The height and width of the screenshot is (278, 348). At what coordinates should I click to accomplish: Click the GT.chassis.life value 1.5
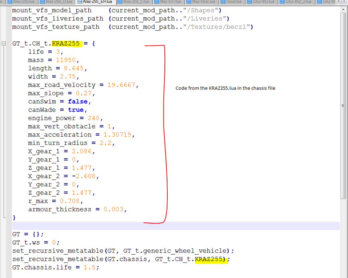(x=89, y=267)
